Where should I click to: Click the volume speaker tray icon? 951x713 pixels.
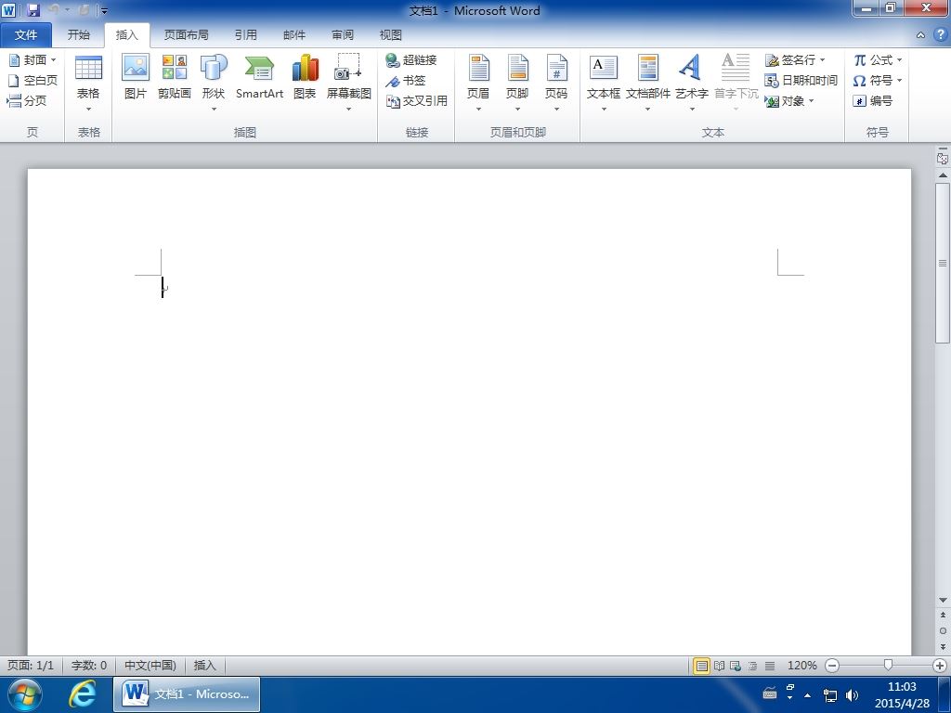852,694
